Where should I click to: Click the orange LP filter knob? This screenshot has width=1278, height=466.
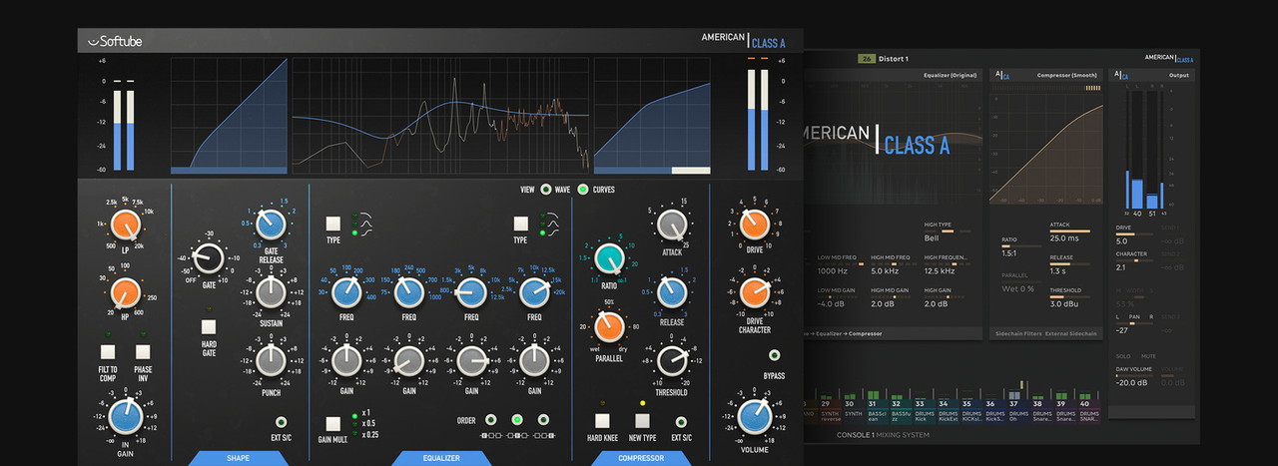pyautogui.click(x=125, y=227)
